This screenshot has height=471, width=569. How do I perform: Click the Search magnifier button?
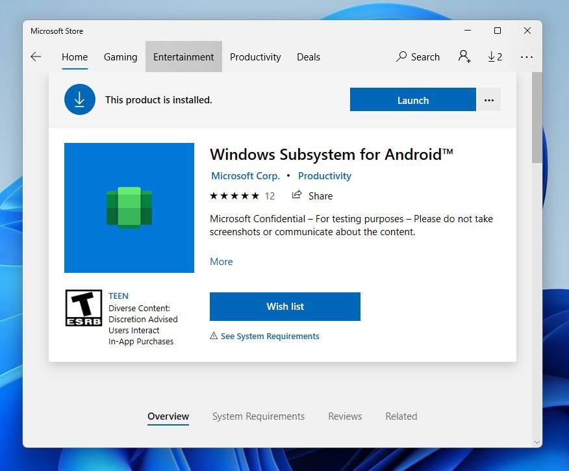(x=418, y=57)
